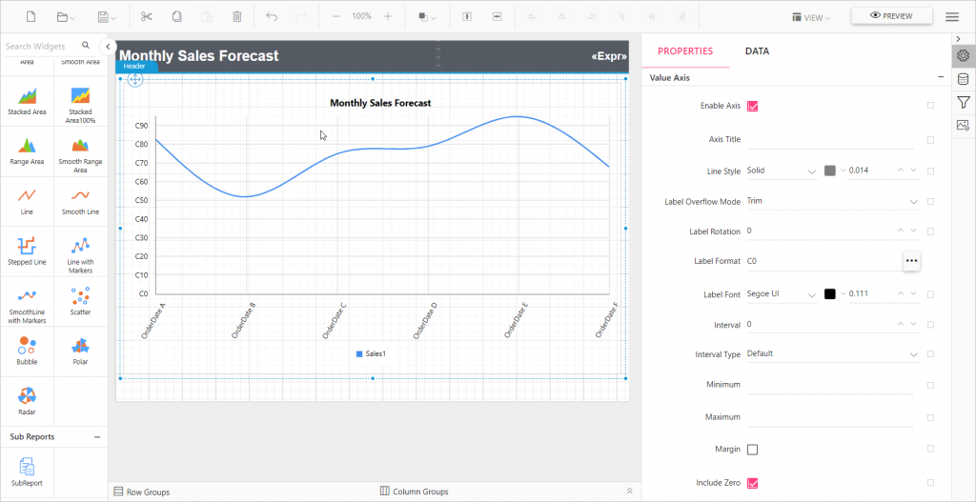Select the Smooth Line widget

coord(80,202)
